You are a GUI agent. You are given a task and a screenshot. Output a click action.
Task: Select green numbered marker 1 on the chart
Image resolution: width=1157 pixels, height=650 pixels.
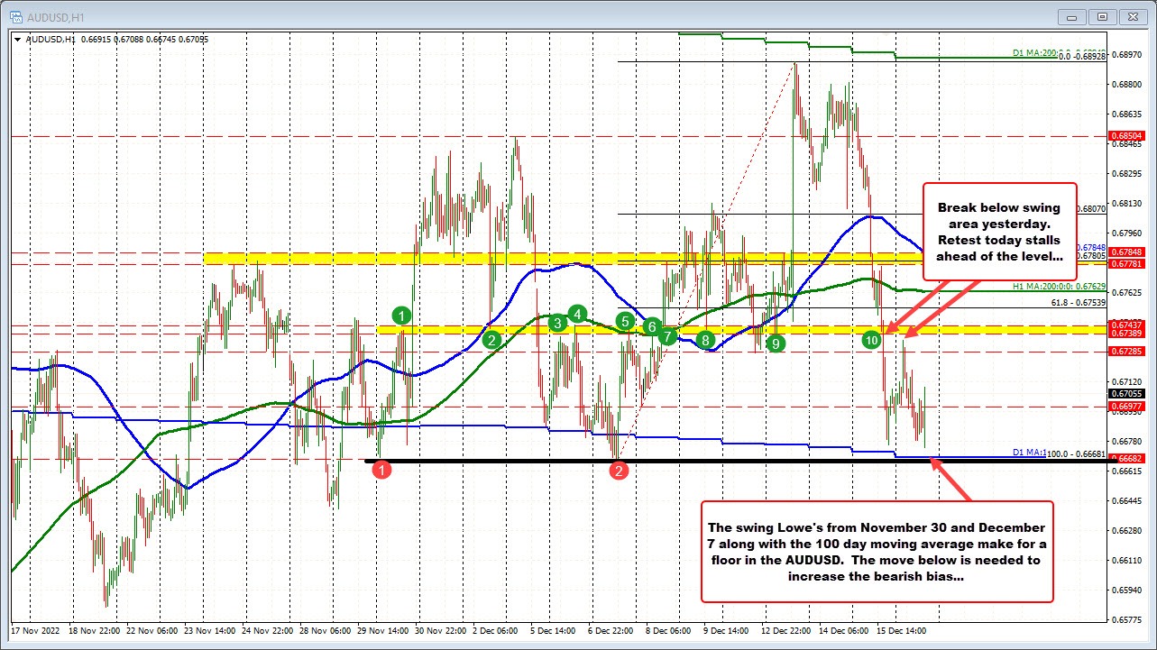click(402, 316)
